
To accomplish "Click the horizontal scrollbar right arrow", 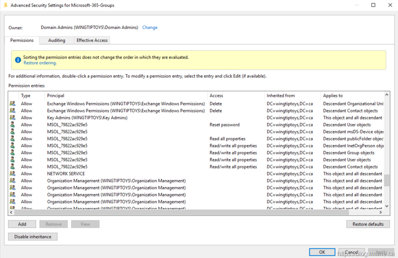I will pyautogui.click(x=381, y=213).
